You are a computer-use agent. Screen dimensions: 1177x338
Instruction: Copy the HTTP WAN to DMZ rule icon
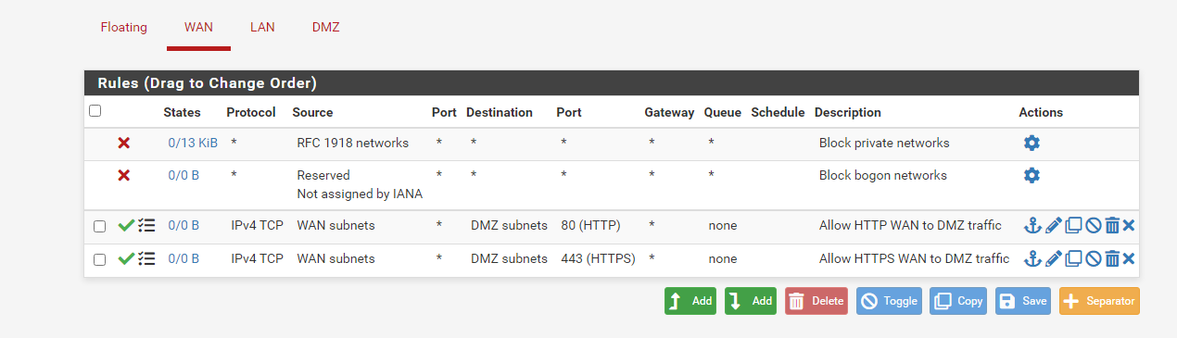(1073, 225)
